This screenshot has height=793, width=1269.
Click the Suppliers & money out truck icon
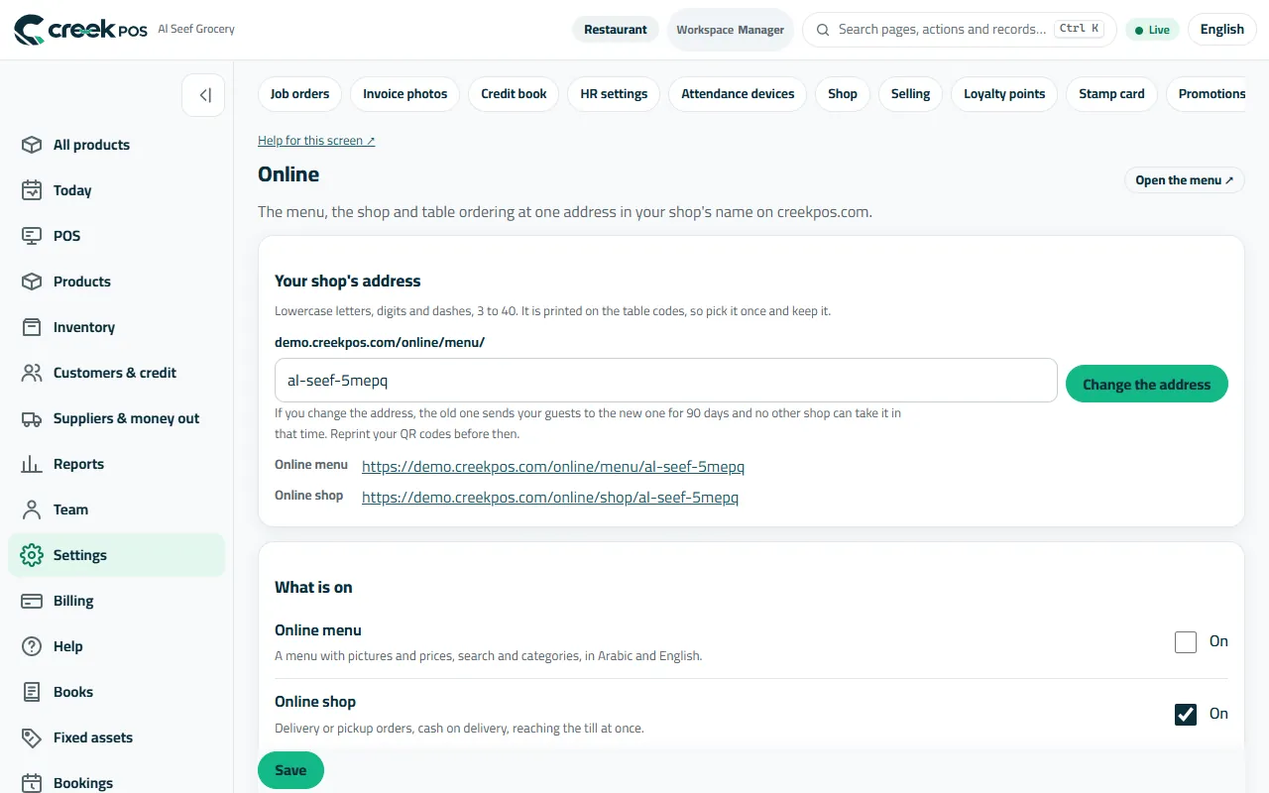32,418
